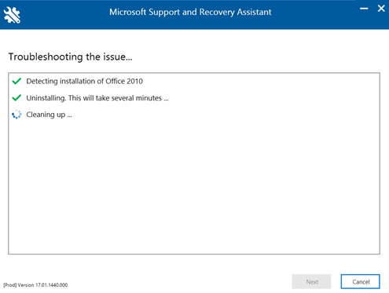Image resolution: width=389 pixels, height=293 pixels.
Task: Click the spinning progress icon beside Cleaning up
Action: click(x=17, y=115)
